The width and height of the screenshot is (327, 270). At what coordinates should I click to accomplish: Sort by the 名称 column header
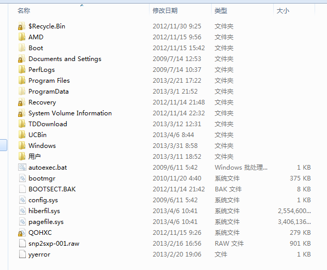(x=24, y=11)
